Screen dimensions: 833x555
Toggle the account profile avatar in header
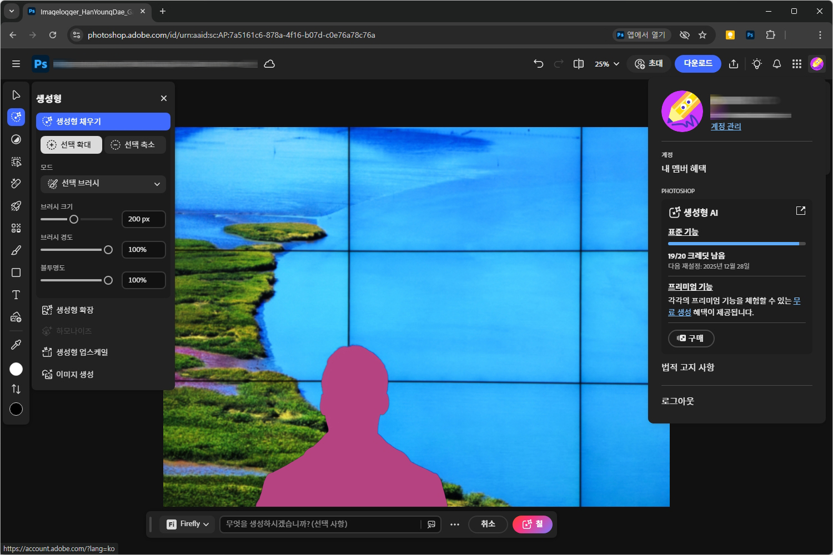[817, 64]
